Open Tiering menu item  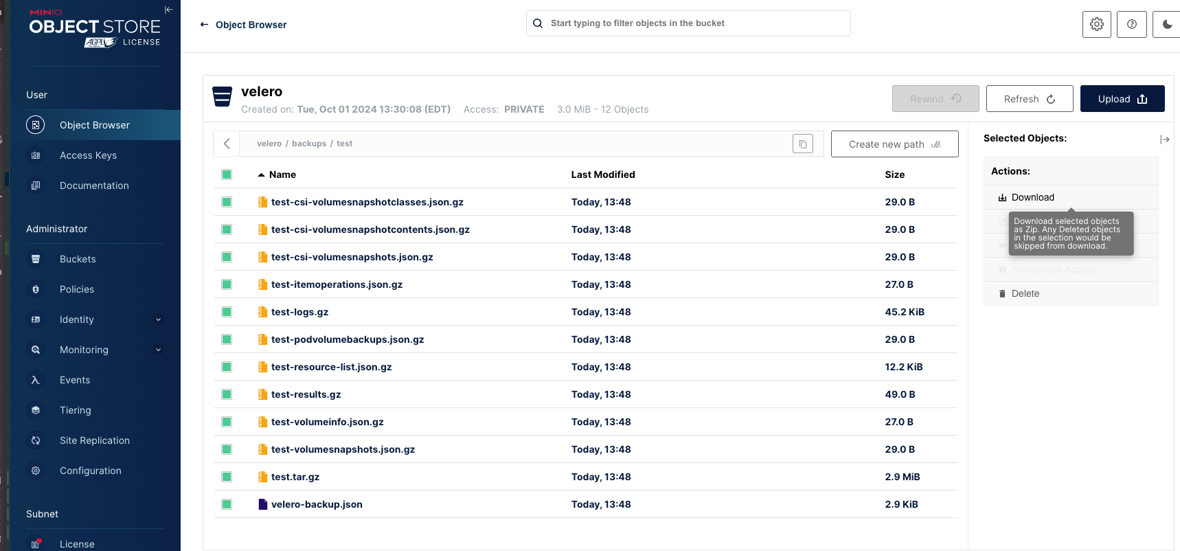95,410
